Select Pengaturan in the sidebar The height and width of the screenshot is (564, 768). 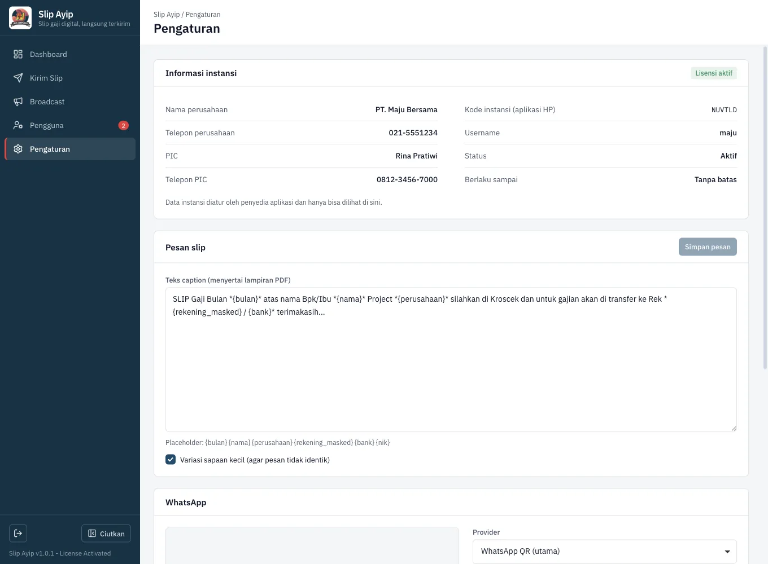(70, 149)
